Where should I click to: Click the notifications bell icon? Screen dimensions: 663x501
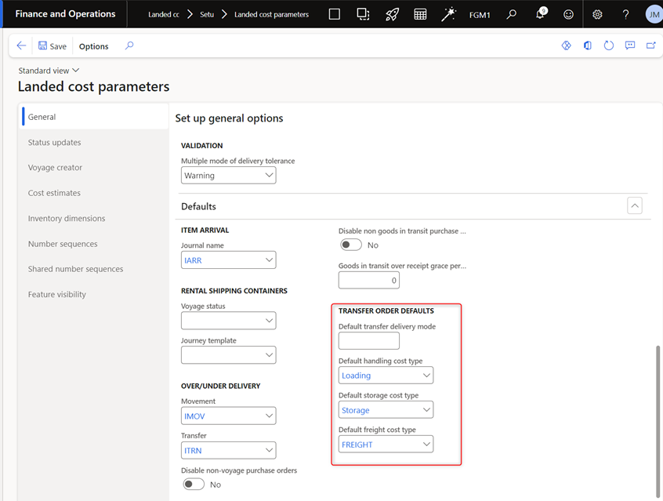click(540, 15)
